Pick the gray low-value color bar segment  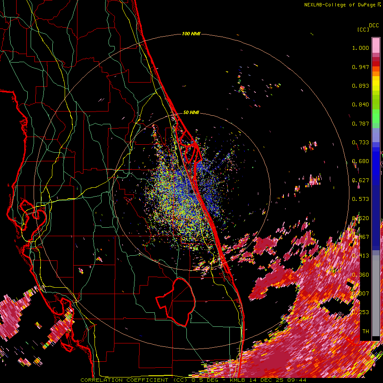point(376,296)
